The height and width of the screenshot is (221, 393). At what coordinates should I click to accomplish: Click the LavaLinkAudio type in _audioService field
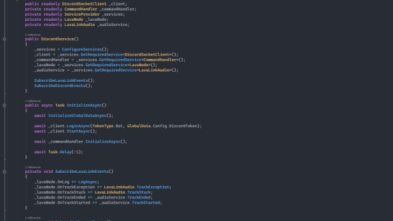(x=80, y=25)
